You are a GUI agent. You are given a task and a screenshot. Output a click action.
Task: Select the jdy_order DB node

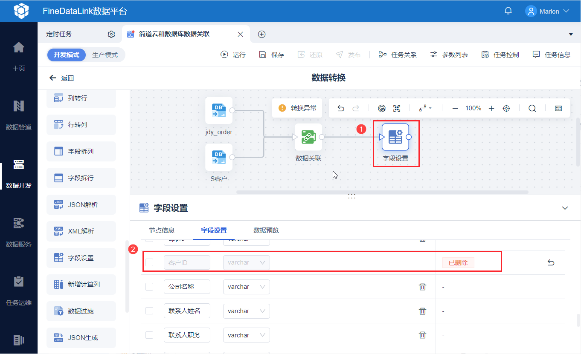[219, 110]
